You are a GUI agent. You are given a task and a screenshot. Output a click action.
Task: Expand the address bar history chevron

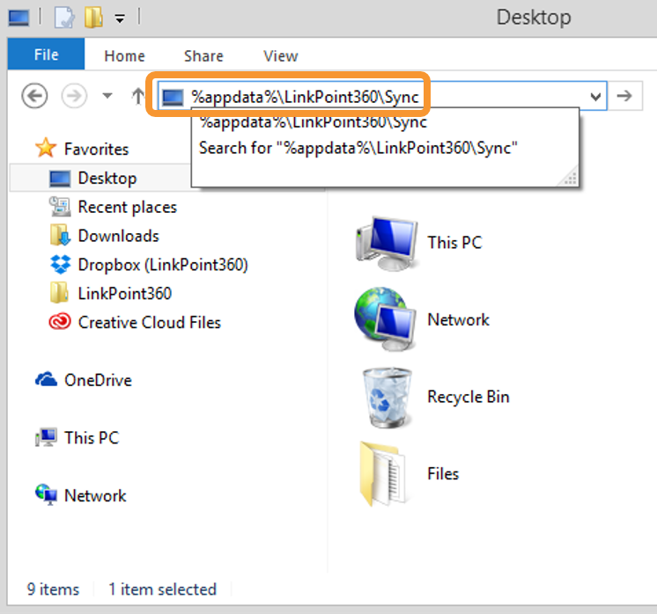click(595, 97)
